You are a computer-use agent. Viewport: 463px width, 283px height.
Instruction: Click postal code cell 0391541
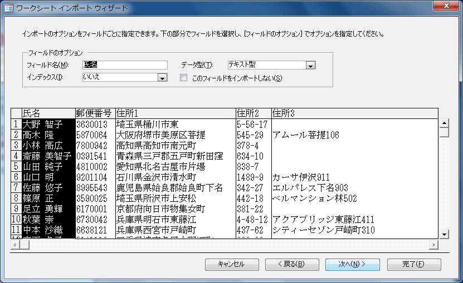95,156
